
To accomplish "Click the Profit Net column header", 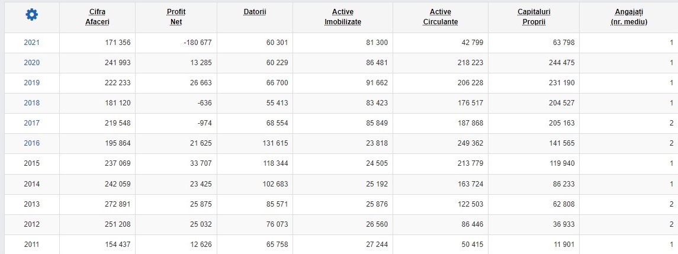I will coord(176,17).
